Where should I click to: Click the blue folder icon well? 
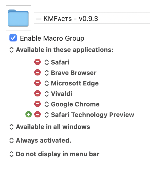pyautogui.click(x=18, y=18)
